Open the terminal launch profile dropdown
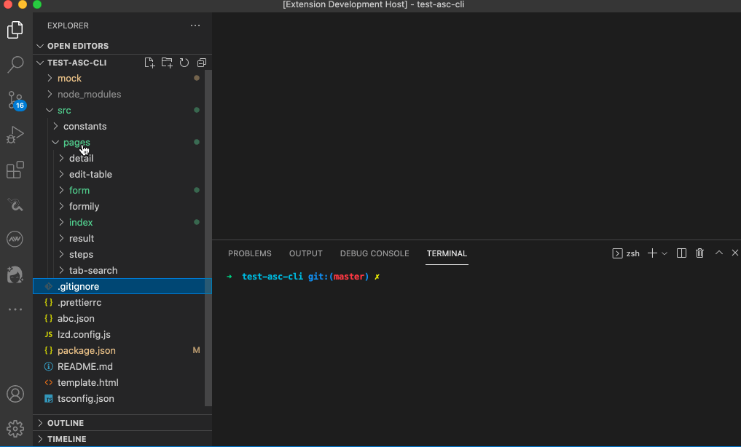 tap(664, 253)
